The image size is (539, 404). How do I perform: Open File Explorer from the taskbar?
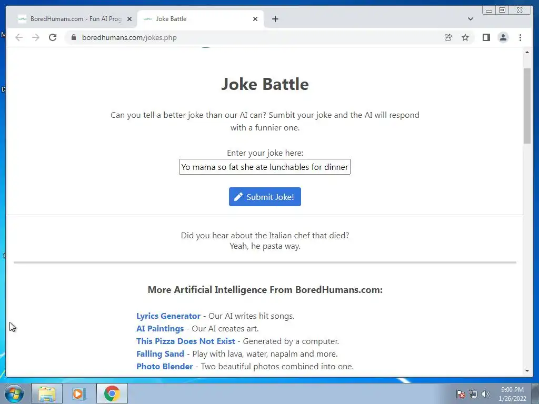(47, 393)
